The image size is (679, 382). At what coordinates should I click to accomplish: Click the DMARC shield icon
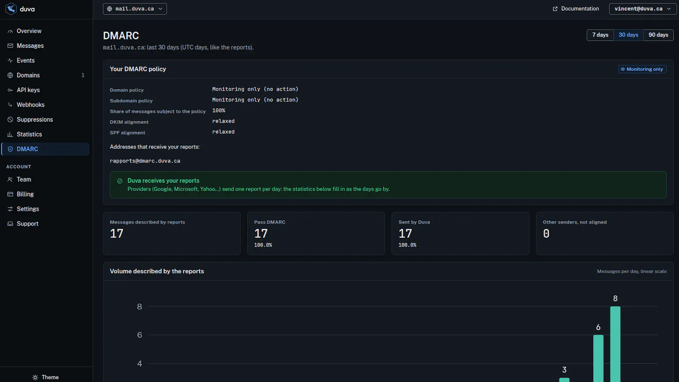tap(10, 149)
